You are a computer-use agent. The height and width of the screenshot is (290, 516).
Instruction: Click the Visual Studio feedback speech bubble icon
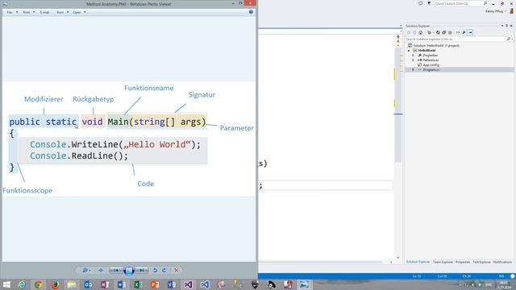pyautogui.click(x=421, y=3)
